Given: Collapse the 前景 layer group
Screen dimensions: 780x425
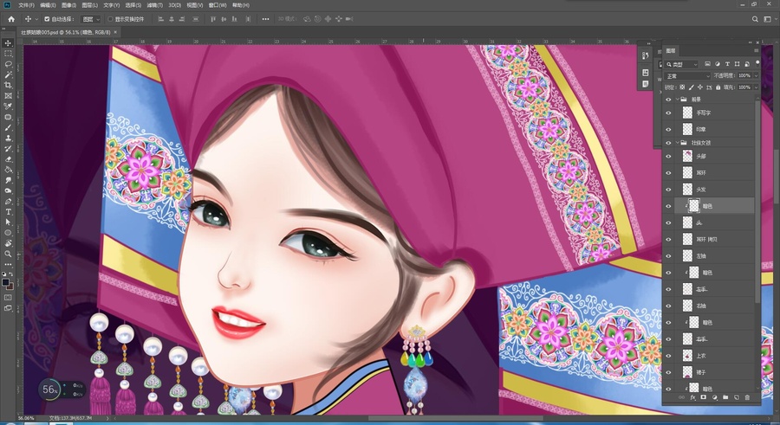Looking at the screenshot, I should pyautogui.click(x=678, y=100).
